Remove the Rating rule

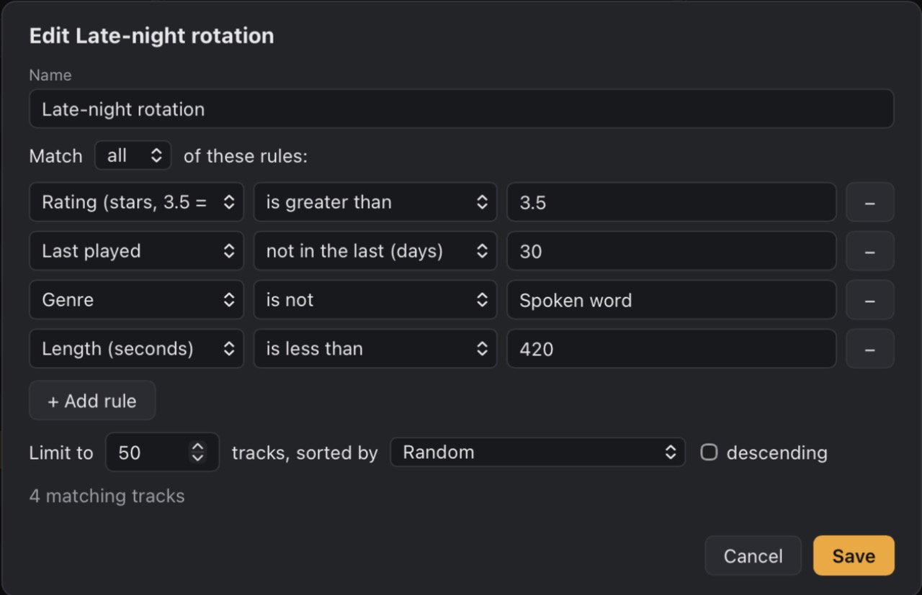tap(869, 202)
